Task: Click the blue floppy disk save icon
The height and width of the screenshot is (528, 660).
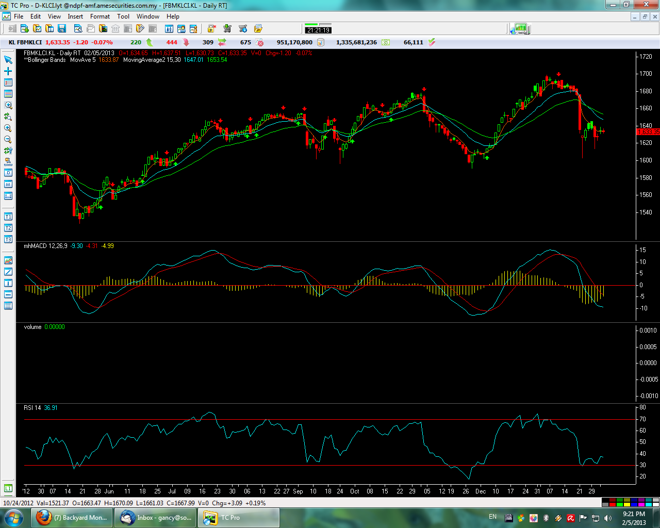Action: (62, 29)
